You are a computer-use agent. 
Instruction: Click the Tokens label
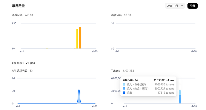click(116, 71)
